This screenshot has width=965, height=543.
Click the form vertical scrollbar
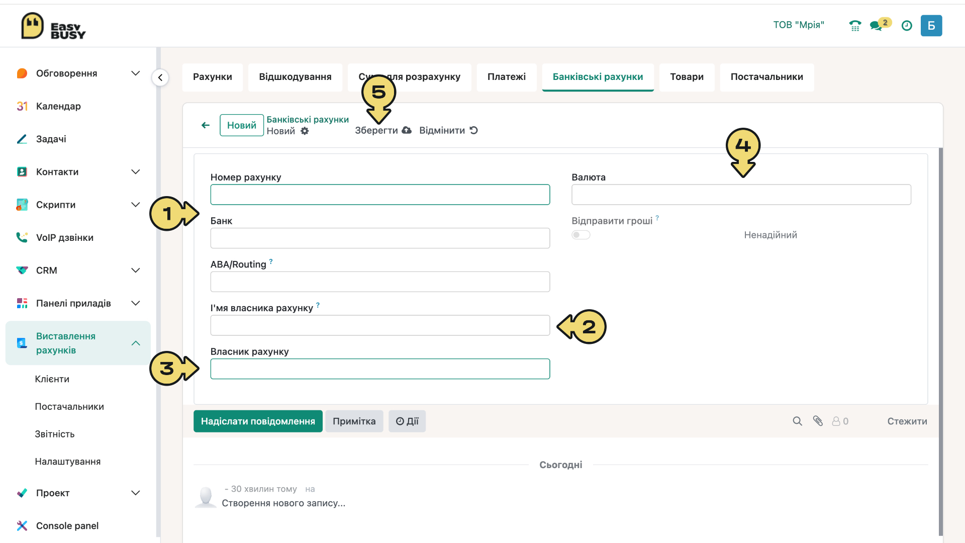point(941,342)
